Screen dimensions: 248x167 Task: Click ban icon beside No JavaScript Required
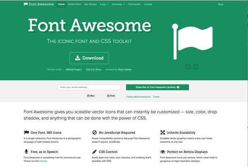(94, 132)
